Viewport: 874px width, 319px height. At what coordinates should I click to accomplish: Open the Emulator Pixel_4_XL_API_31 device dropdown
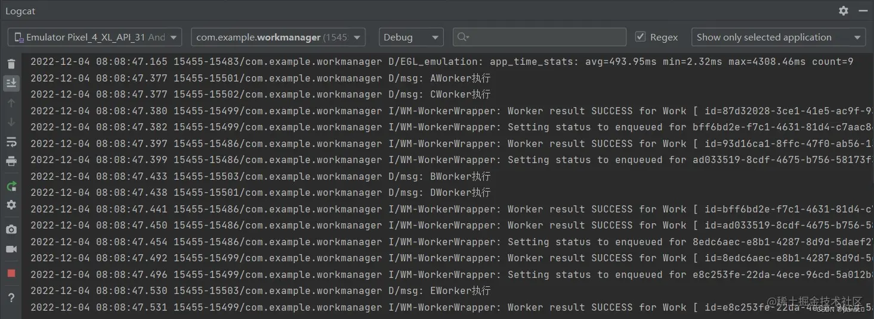coord(95,37)
